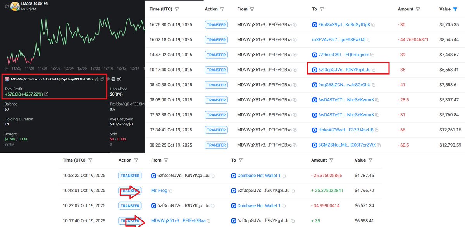This screenshot has width=465, height=227.
Task: Copy the HbkaXiZWwH...F37PJ4svUB address
Action: pos(376,130)
